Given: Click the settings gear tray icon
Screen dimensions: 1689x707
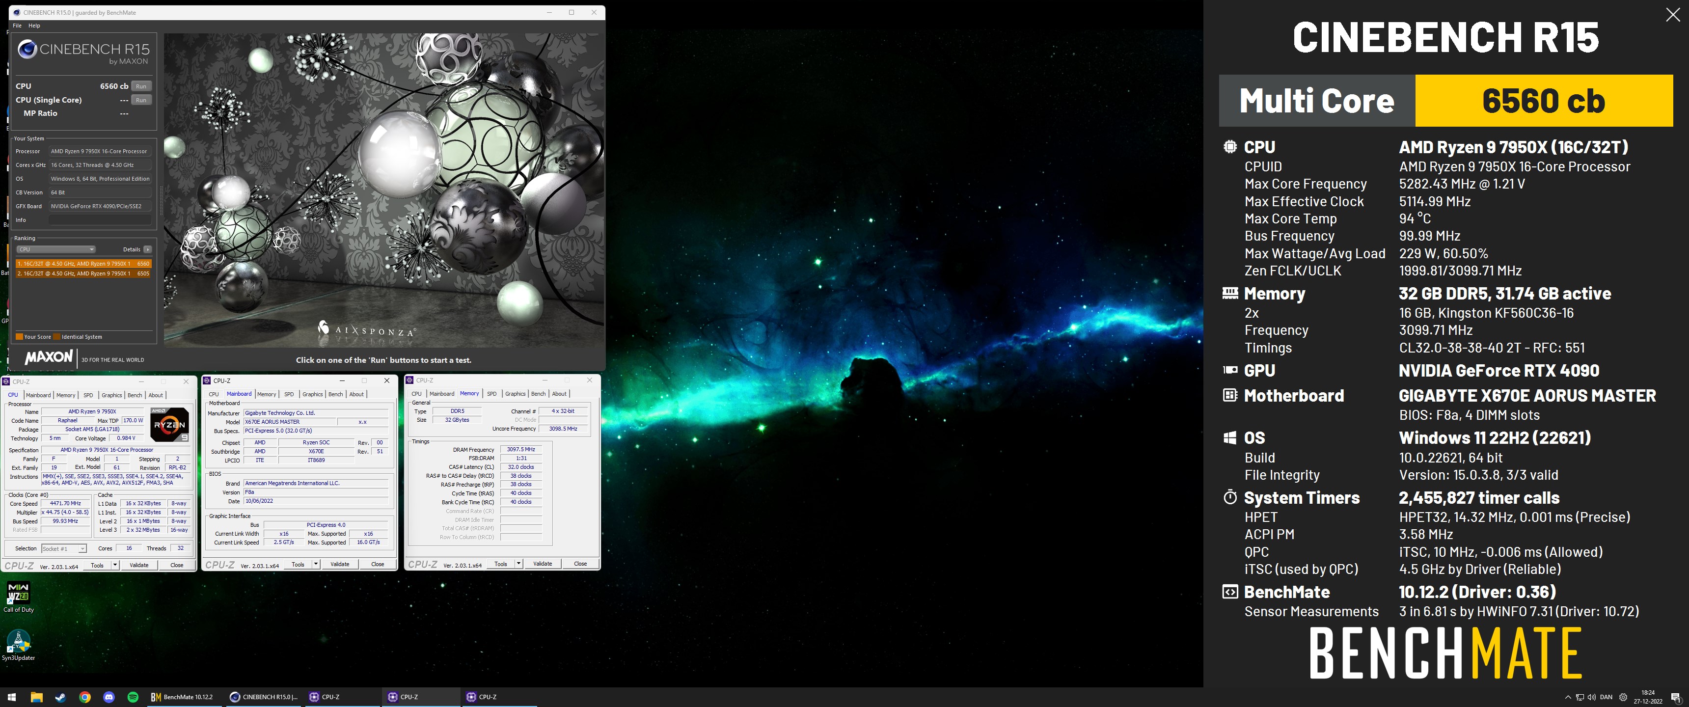Looking at the screenshot, I should [1623, 697].
